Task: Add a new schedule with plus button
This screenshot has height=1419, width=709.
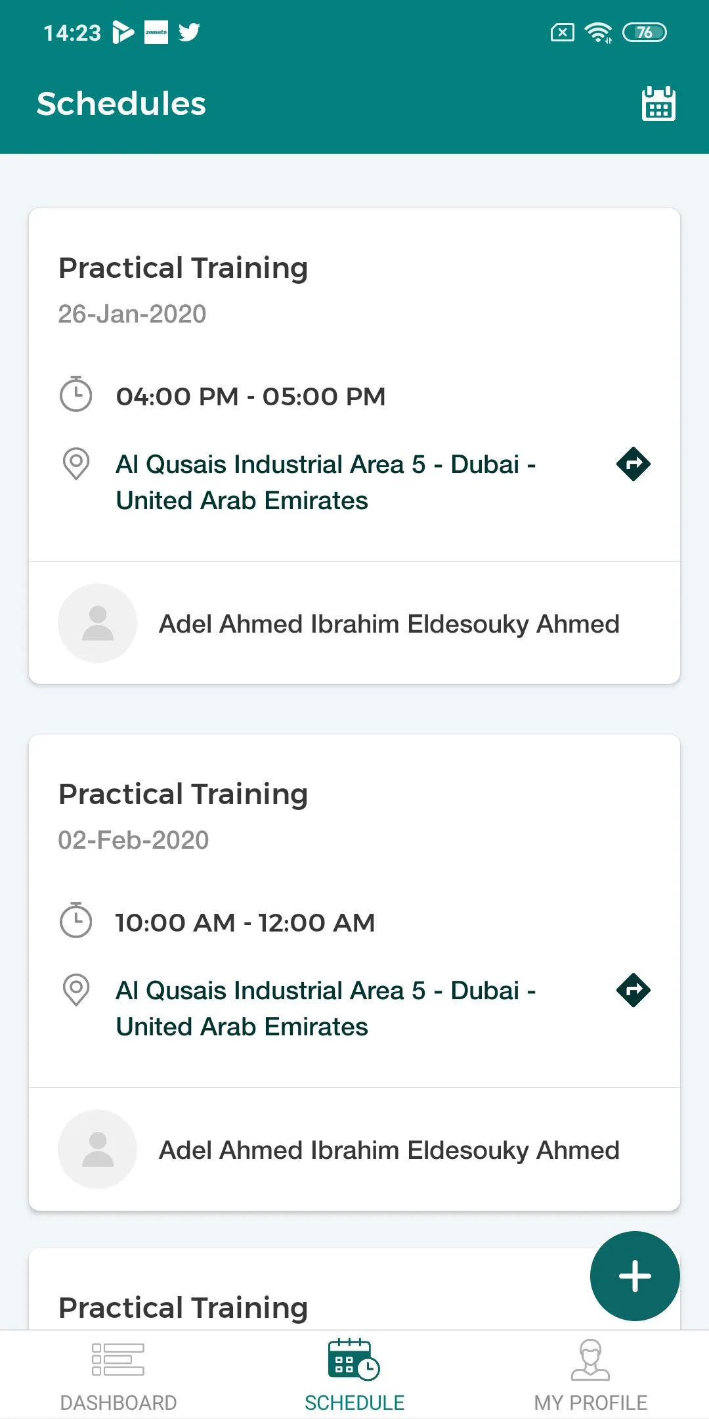Action: tap(635, 1276)
